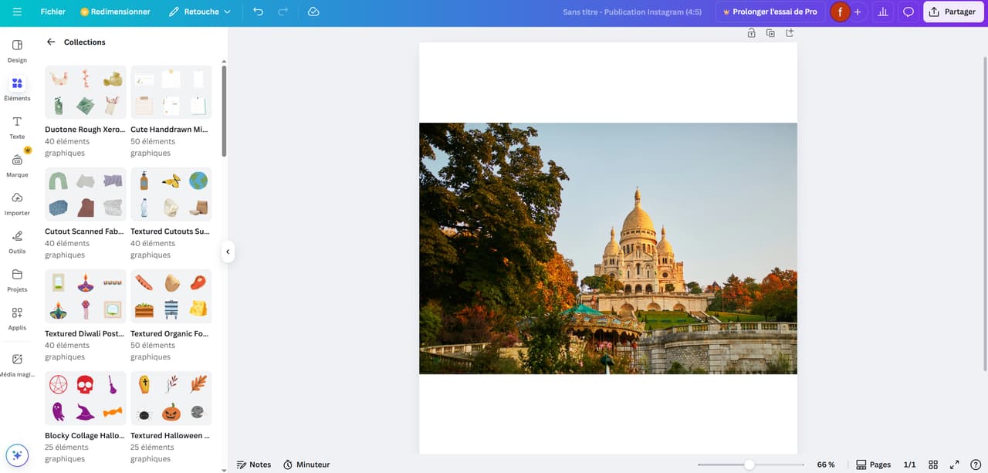Open the Fichier menu
Image resolution: width=988 pixels, height=473 pixels.
click(53, 12)
